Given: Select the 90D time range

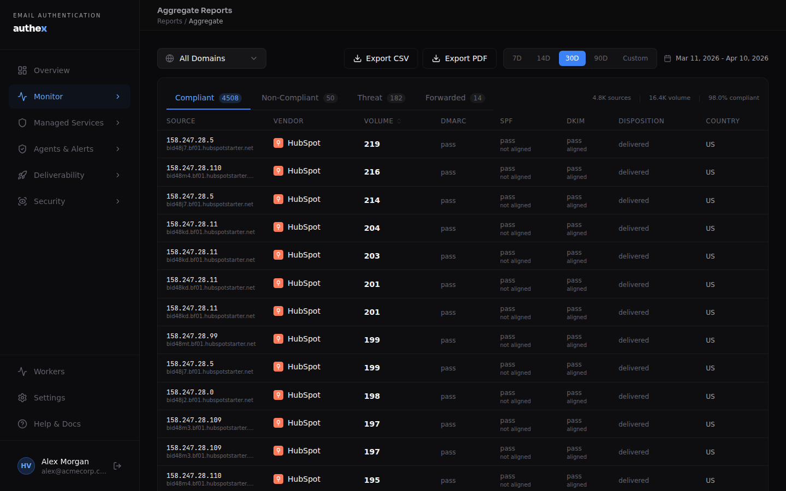Looking at the screenshot, I should pyautogui.click(x=600, y=58).
